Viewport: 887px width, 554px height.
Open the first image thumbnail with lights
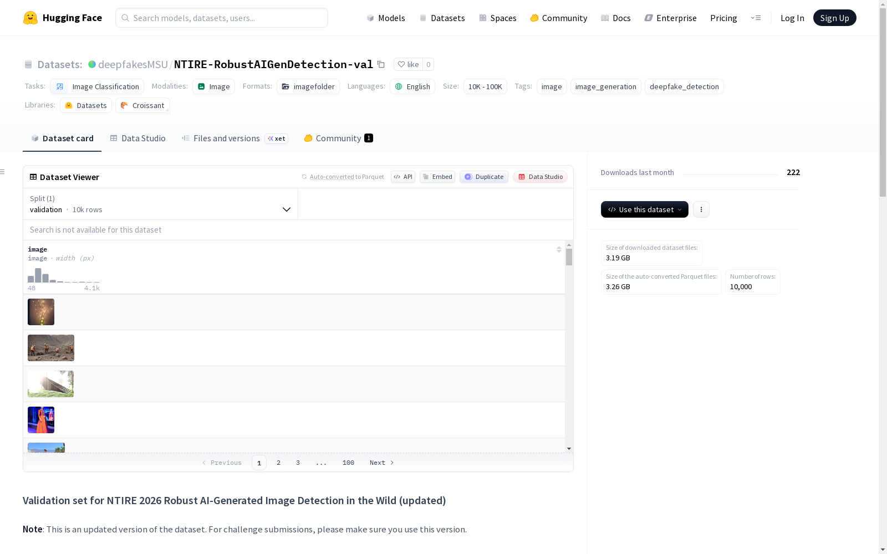pos(41,312)
